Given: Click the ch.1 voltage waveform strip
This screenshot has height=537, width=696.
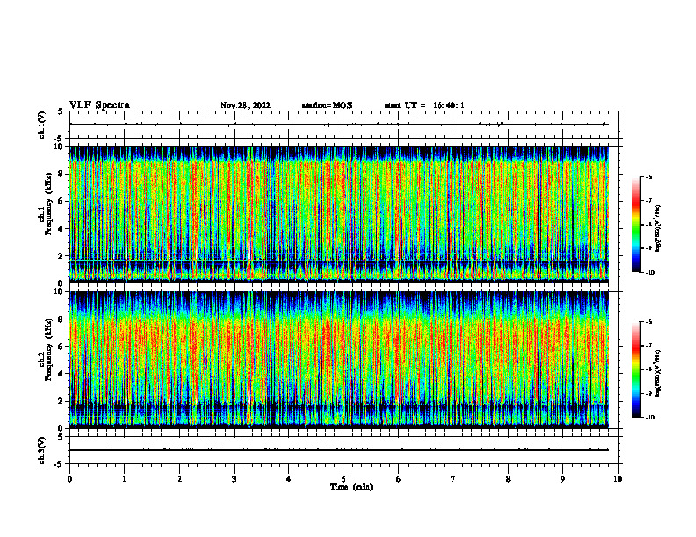Looking at the screenshot, I should [344, 125].
